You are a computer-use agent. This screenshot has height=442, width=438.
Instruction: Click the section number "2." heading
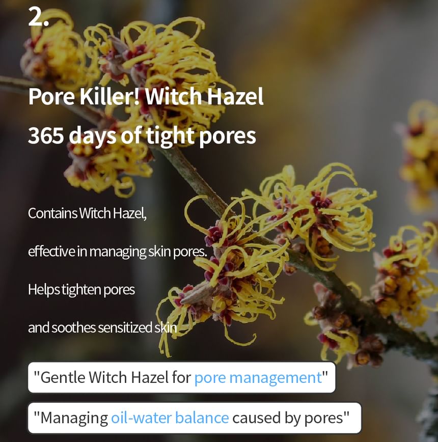[38, 17]
